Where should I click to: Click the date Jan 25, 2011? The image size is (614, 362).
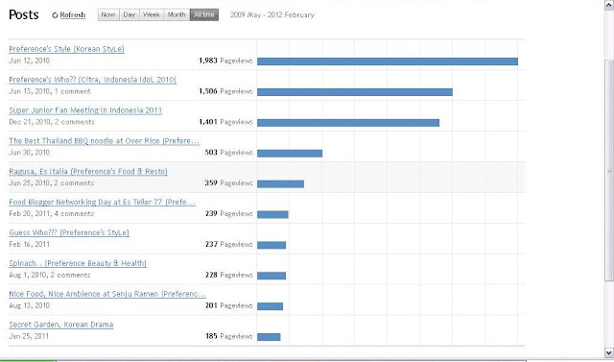29,336
